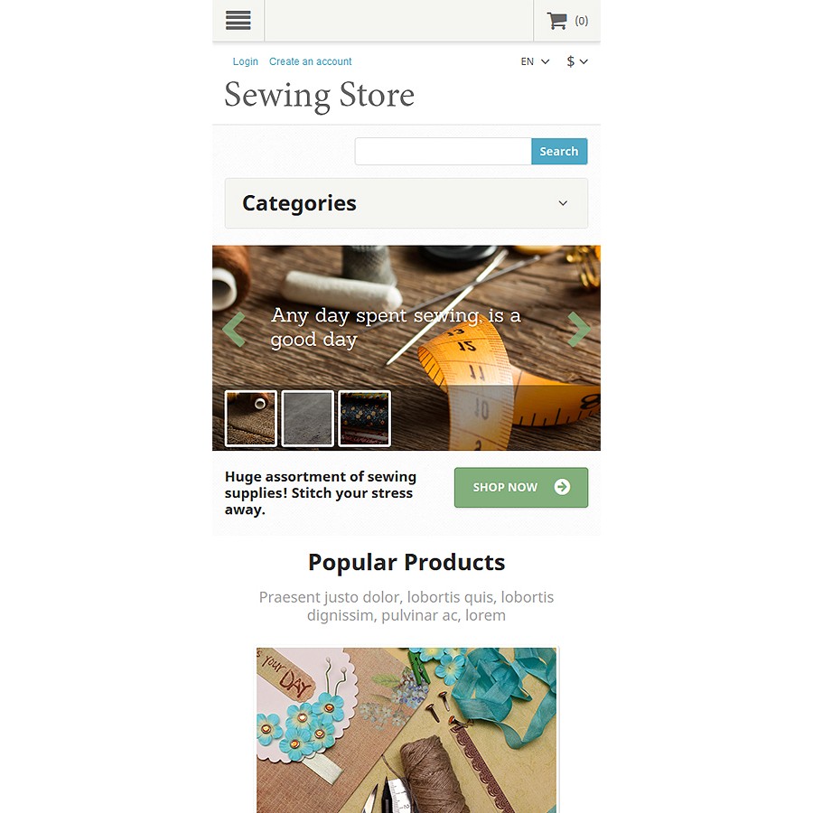
Task: Expand the Categories chevron
Action: [x=563, y=203]
